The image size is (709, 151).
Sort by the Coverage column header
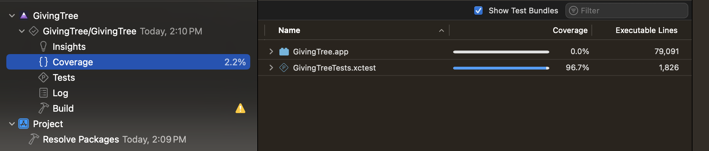pyautogui.click(x=570, y=31)
